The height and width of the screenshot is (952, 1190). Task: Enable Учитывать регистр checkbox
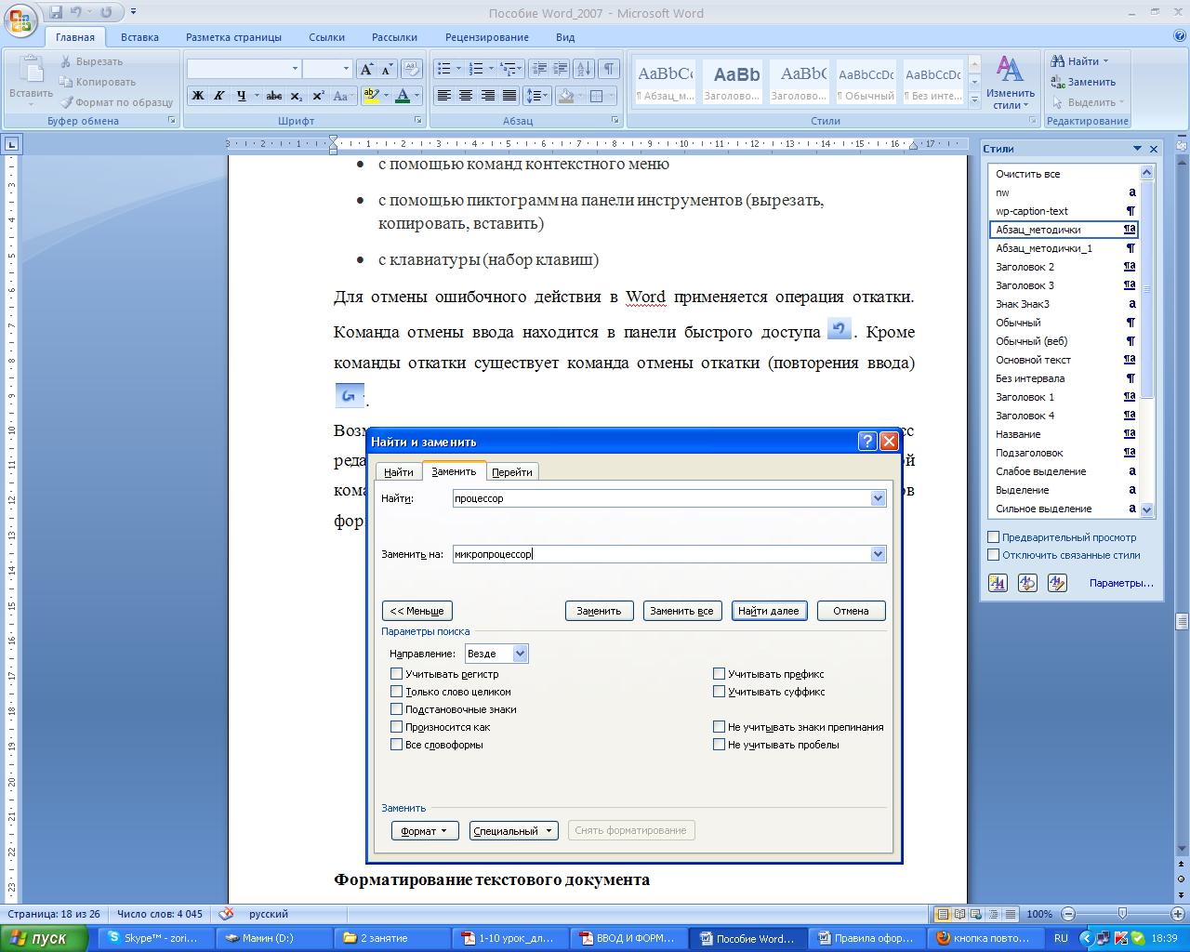pyautogui.click(x=397, y=674)
